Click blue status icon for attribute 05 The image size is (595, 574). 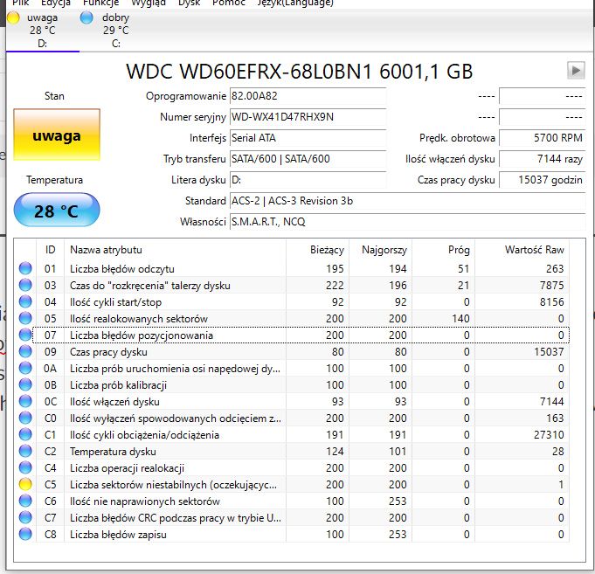pyautogui.click(x=25, y=319)
